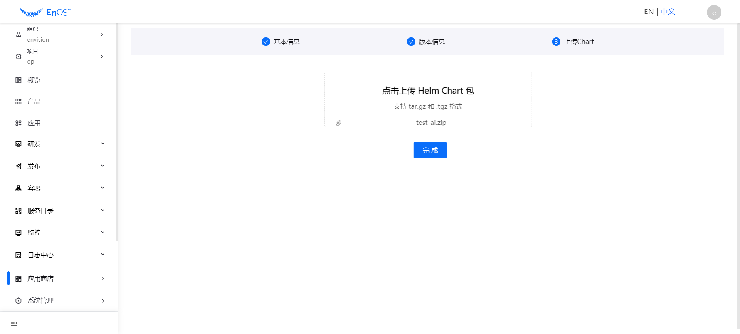Click the paperclip icon beside test-ai.zip
The width and height of the screenshot is (740, 334).
pyautogui.click(x=339, y=123)
